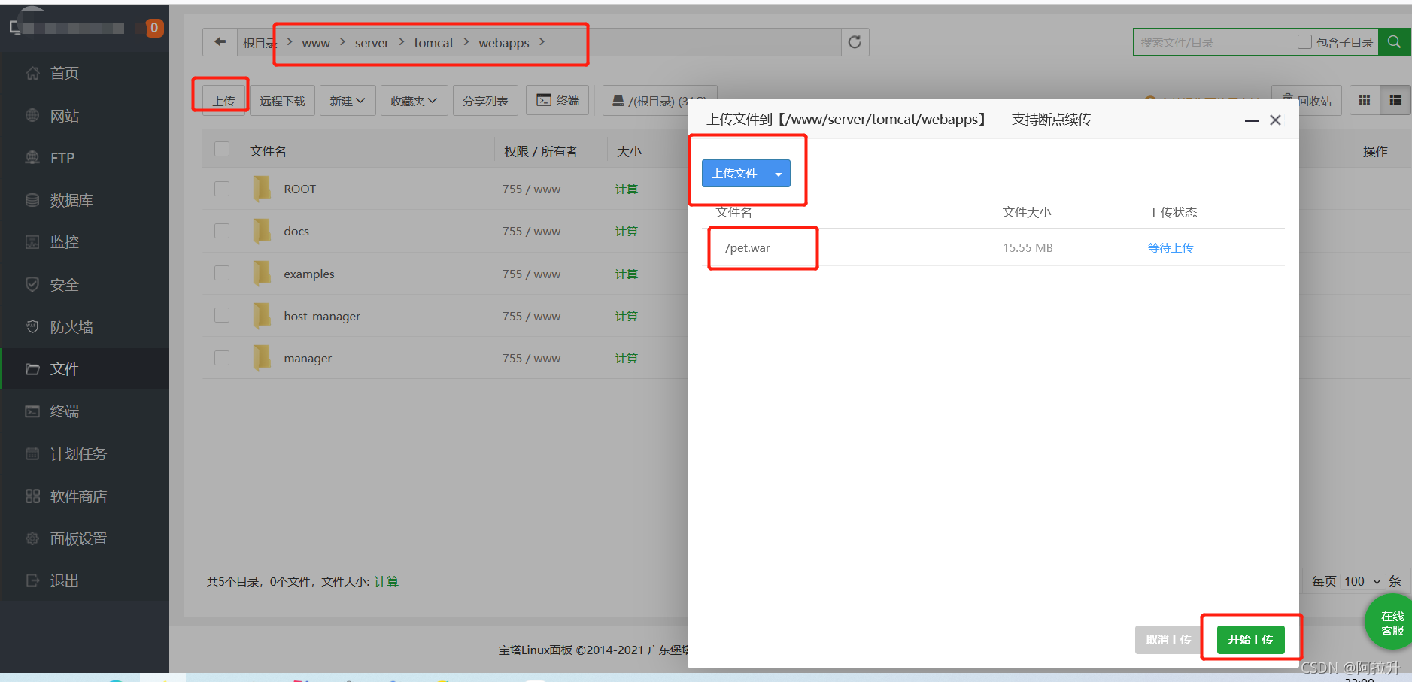The height and width of the screenshot is (682, 1412).
Task: Refresh the directory listing
Action: point(855,42)
